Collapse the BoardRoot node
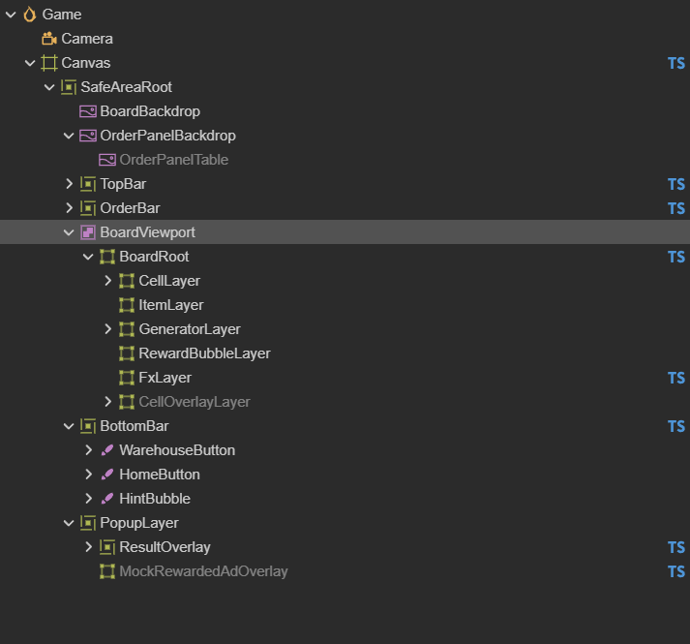Image resolution: width=690 pixels, height=644 pixels. click(x=88, y=257)
